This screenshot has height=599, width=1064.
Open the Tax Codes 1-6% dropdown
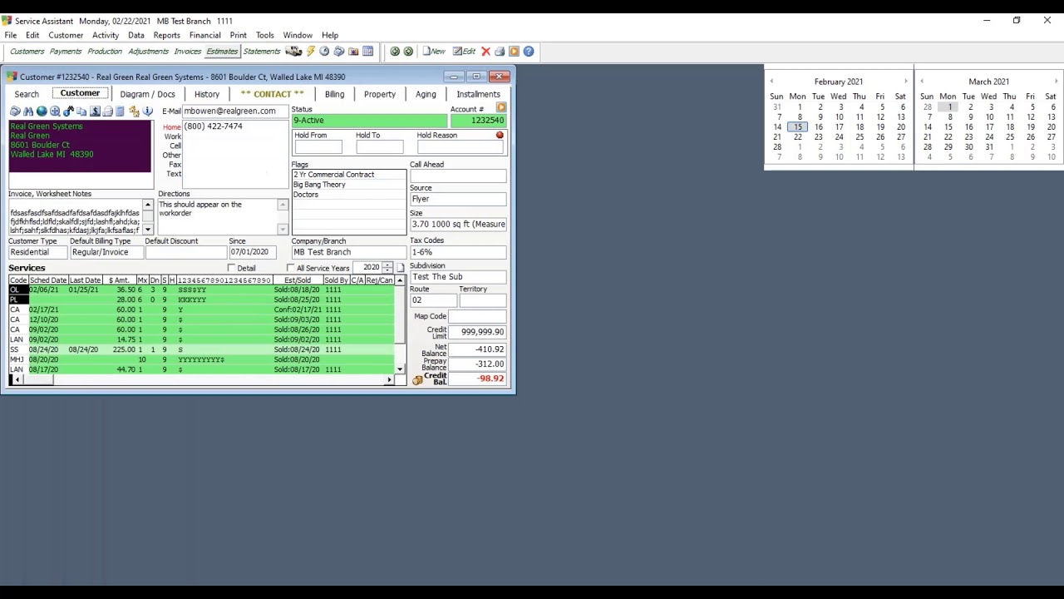pos(457,252)
